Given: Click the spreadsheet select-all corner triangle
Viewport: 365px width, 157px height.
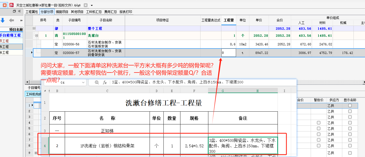Looking at the screenshot, I should click(45, 91).
